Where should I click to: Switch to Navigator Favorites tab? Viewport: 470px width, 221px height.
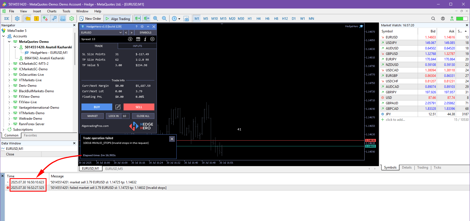coord(30,135)
